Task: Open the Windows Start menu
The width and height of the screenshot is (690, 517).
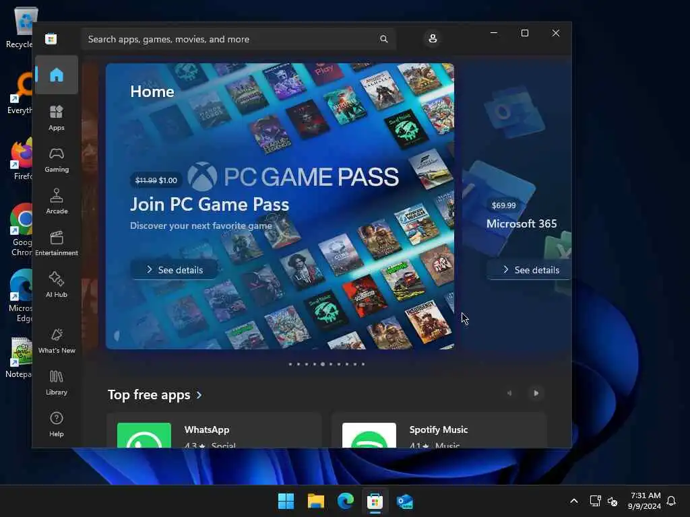Action: point(286,501)
